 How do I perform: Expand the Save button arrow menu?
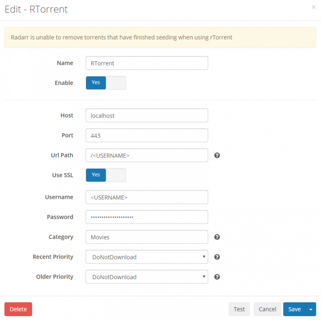point(311,309)
